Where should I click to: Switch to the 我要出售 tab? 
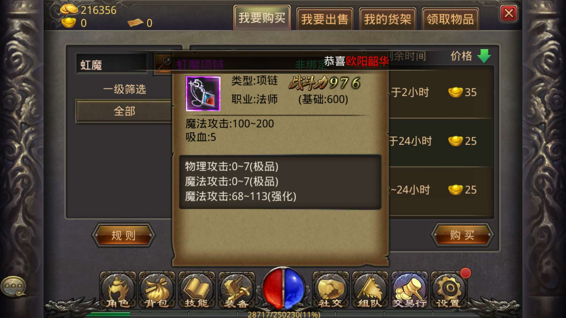(x=325, y=19)
